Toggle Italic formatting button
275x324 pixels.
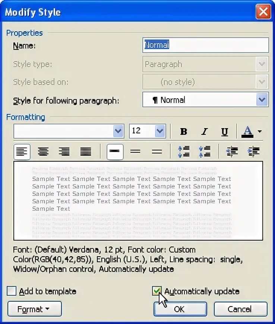[204, 131]
